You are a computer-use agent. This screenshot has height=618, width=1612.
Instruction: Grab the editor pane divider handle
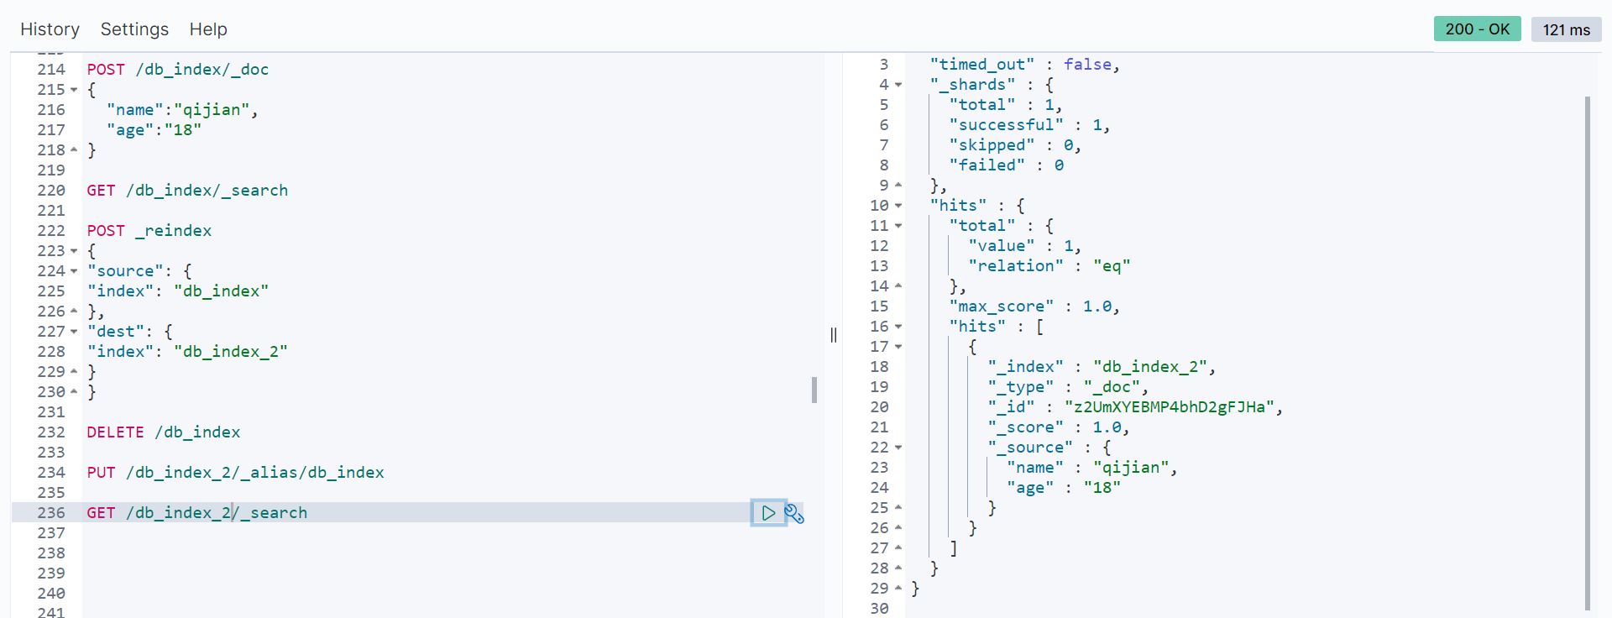[834, 335]
